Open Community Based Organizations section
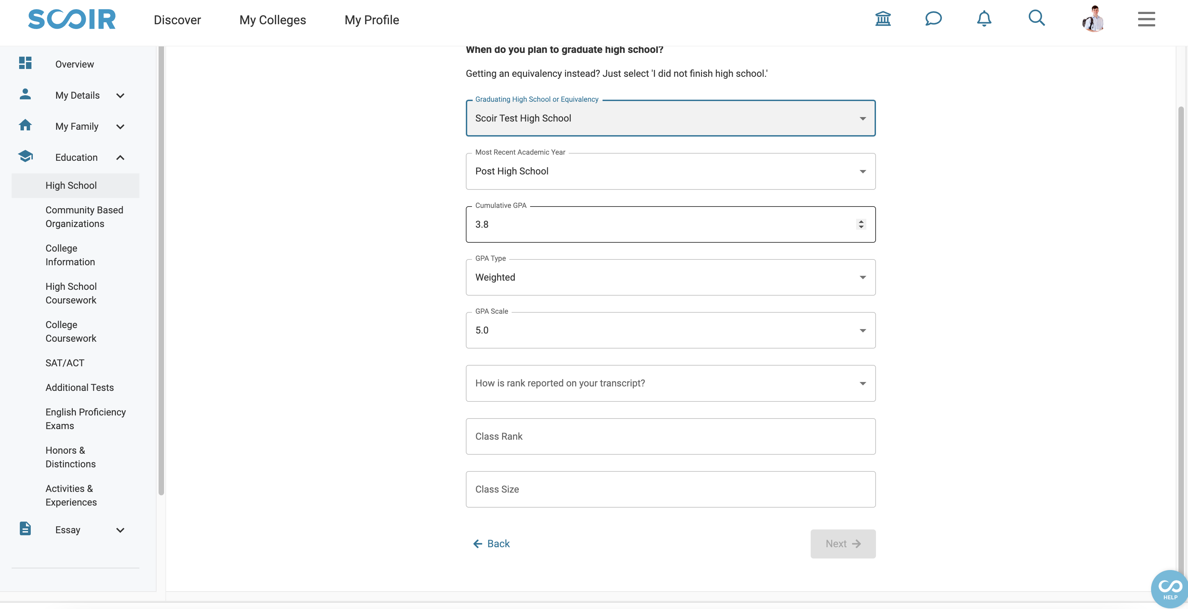Screen dimensions: 1188x609 point(84,216)
